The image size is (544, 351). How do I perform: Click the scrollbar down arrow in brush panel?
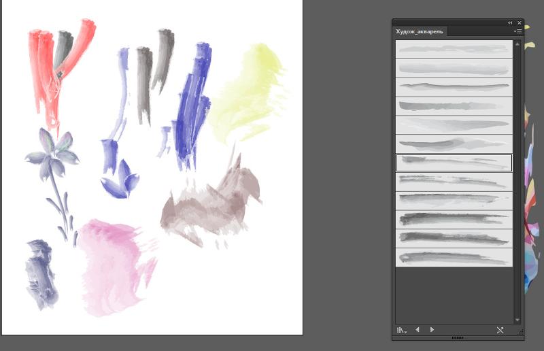coord(517,320)
